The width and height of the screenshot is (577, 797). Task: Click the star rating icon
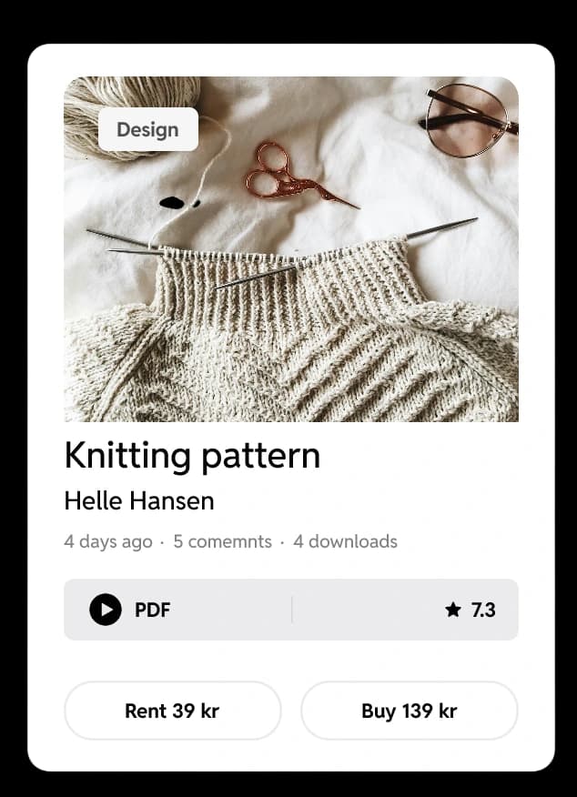[452, 609]
